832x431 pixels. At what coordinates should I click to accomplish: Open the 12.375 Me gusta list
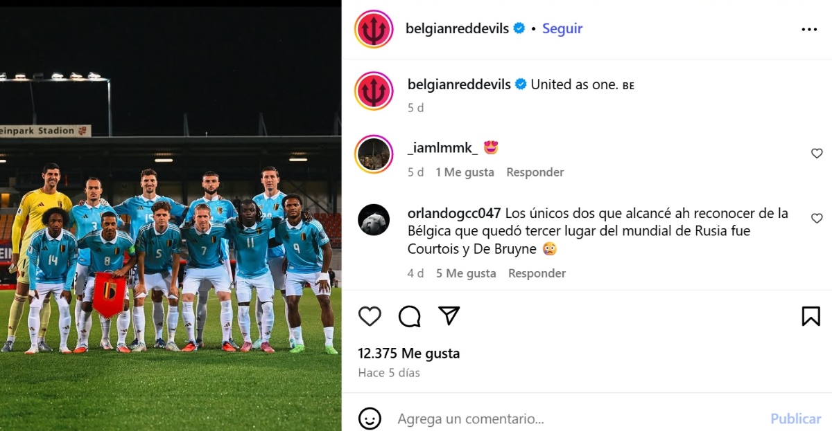(409, 354)
